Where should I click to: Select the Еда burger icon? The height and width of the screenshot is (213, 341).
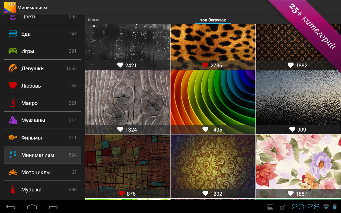13,34
